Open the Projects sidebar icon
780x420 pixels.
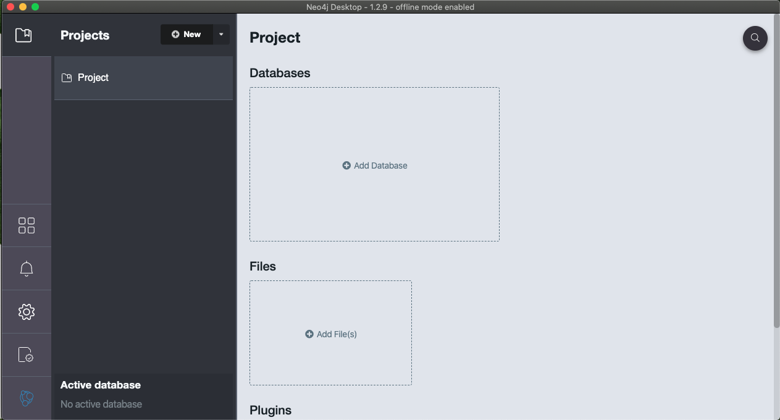23,35
